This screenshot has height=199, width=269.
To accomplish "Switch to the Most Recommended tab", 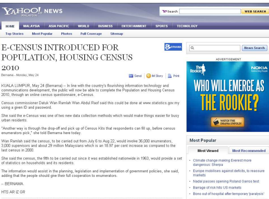I will pyautogui.click(x=248, y=151).
